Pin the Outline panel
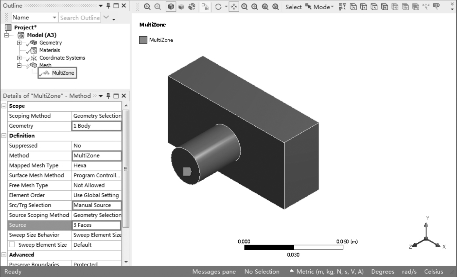Image resolution: width=457 pixels, height=277 pixels. [108, 6]
